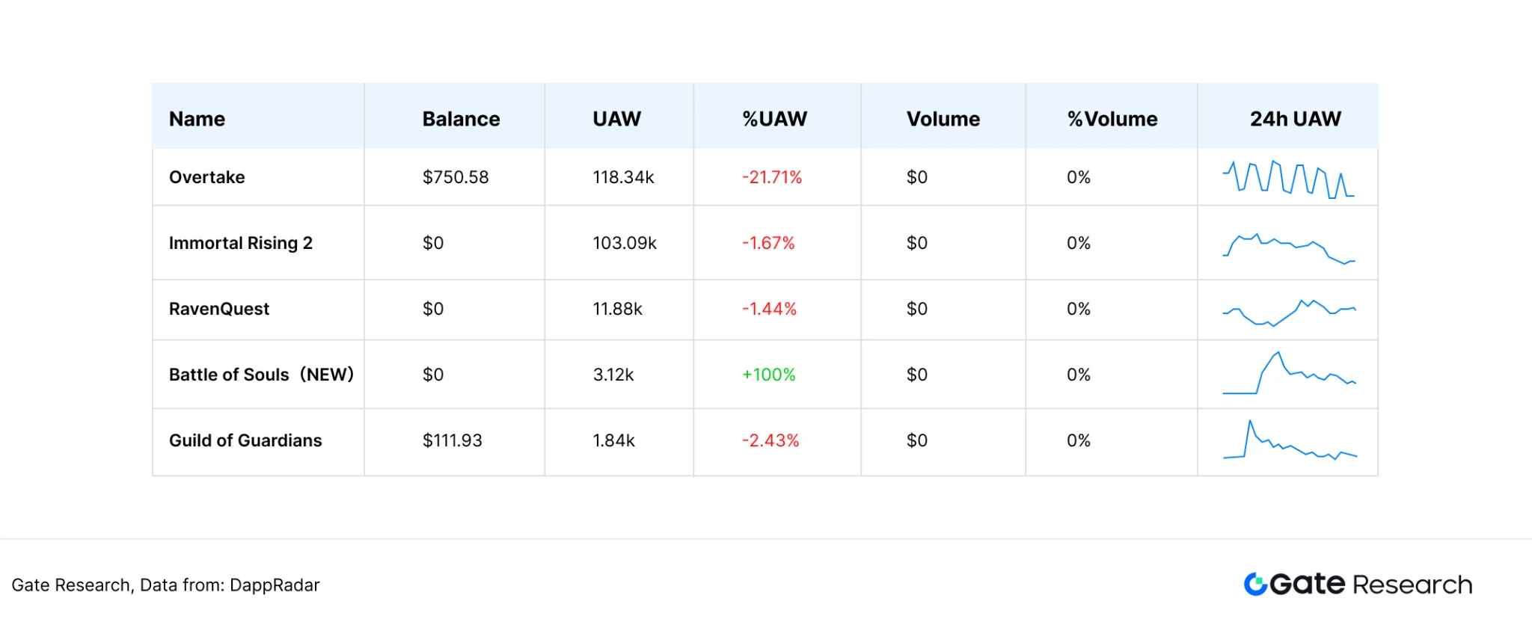Screen dimensions: 1532x631
Task: Click the 24h UAW column header
Action: pos(1295,119)
